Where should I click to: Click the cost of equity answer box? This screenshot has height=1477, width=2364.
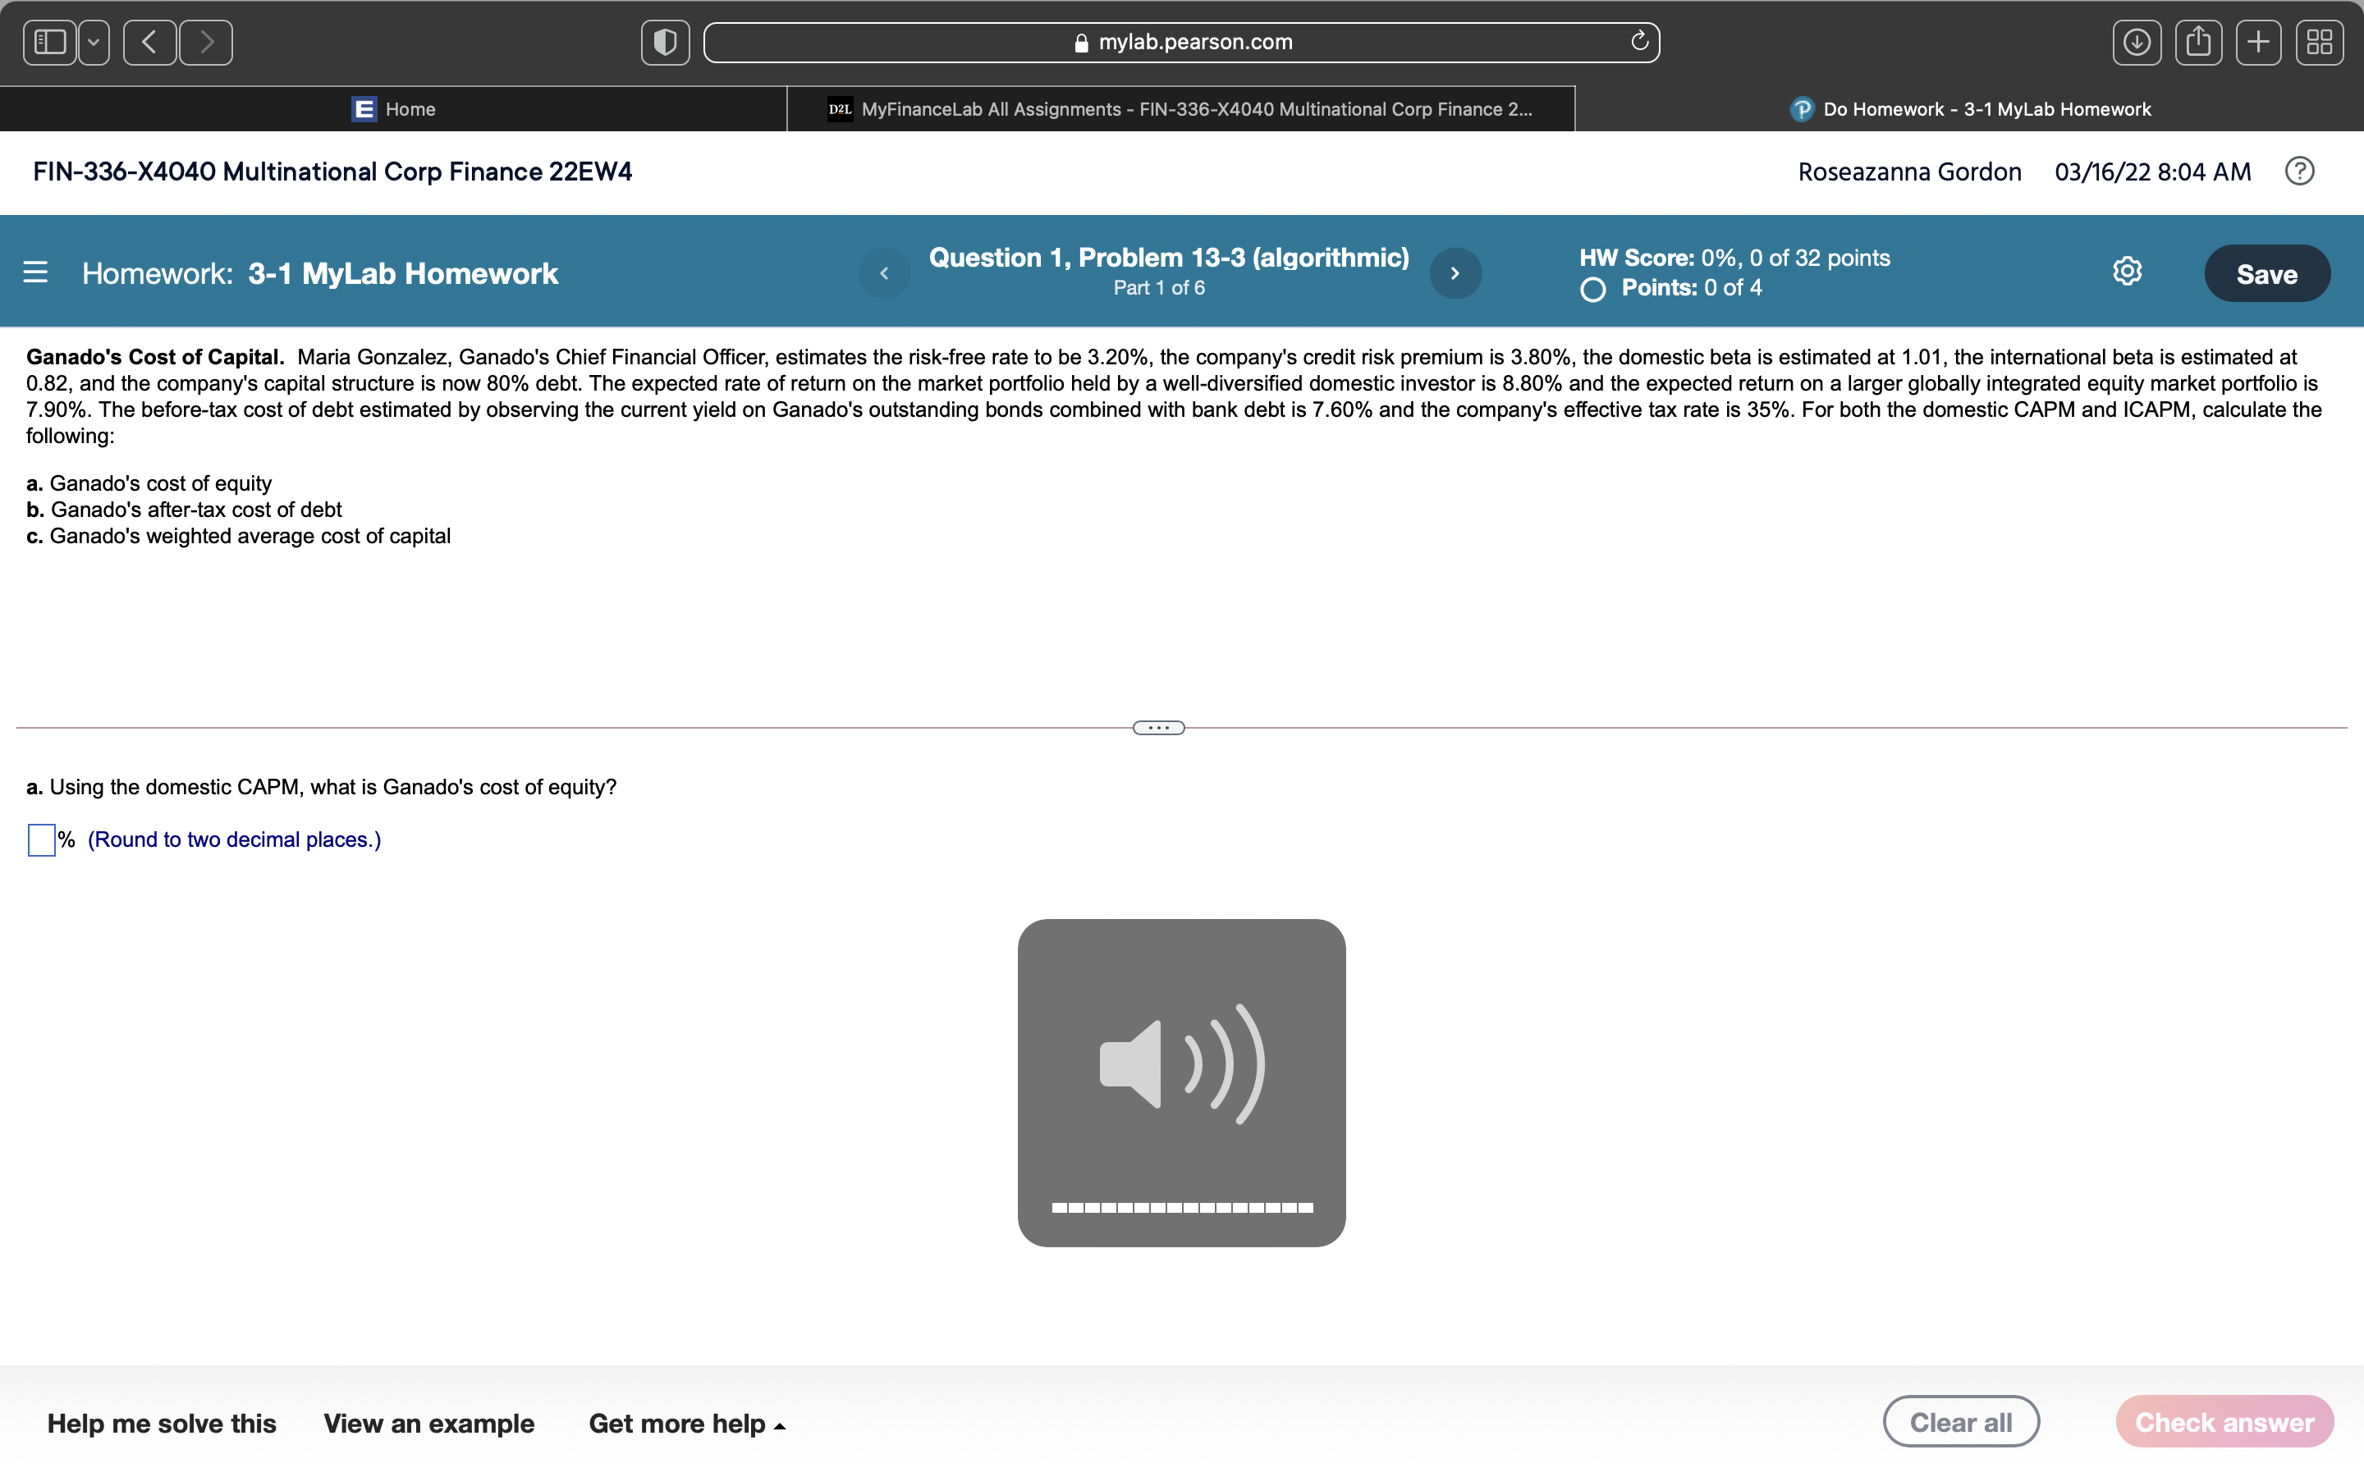[x=40, y=839]
